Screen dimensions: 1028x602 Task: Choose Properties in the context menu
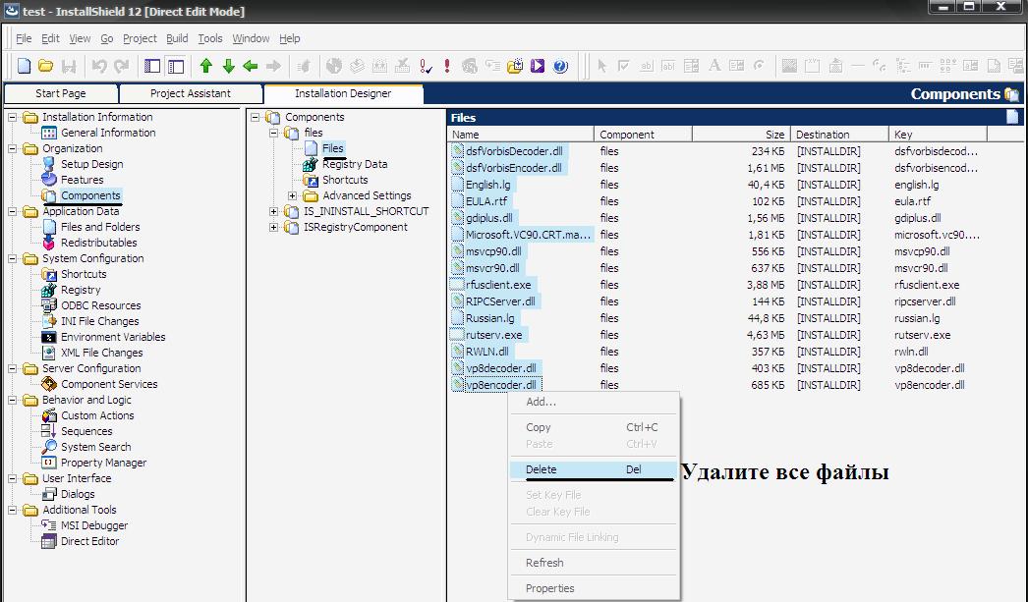point(594,588)
